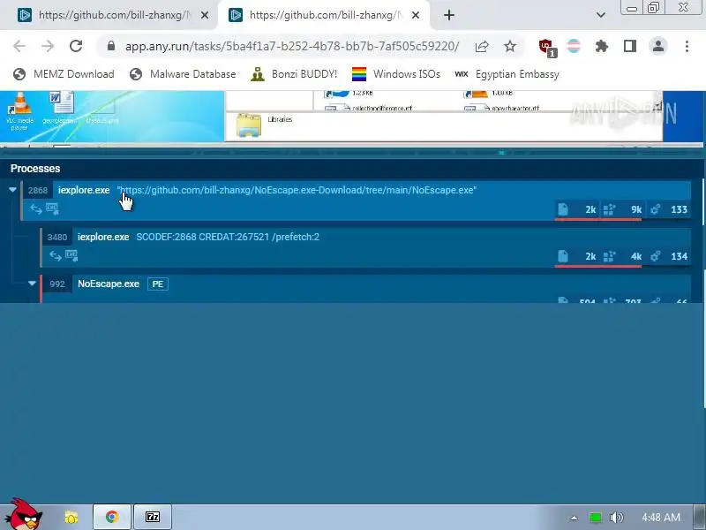Open the yellow folder icon in the taskbar
This screenshot has height=530, width=706.
(71, 517)
